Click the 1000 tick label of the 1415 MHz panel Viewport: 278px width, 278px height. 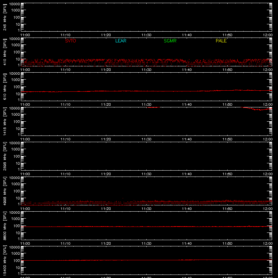point(15,114)
